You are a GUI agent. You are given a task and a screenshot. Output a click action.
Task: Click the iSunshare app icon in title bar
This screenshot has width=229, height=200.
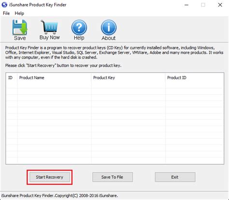(x=4, y=5)
